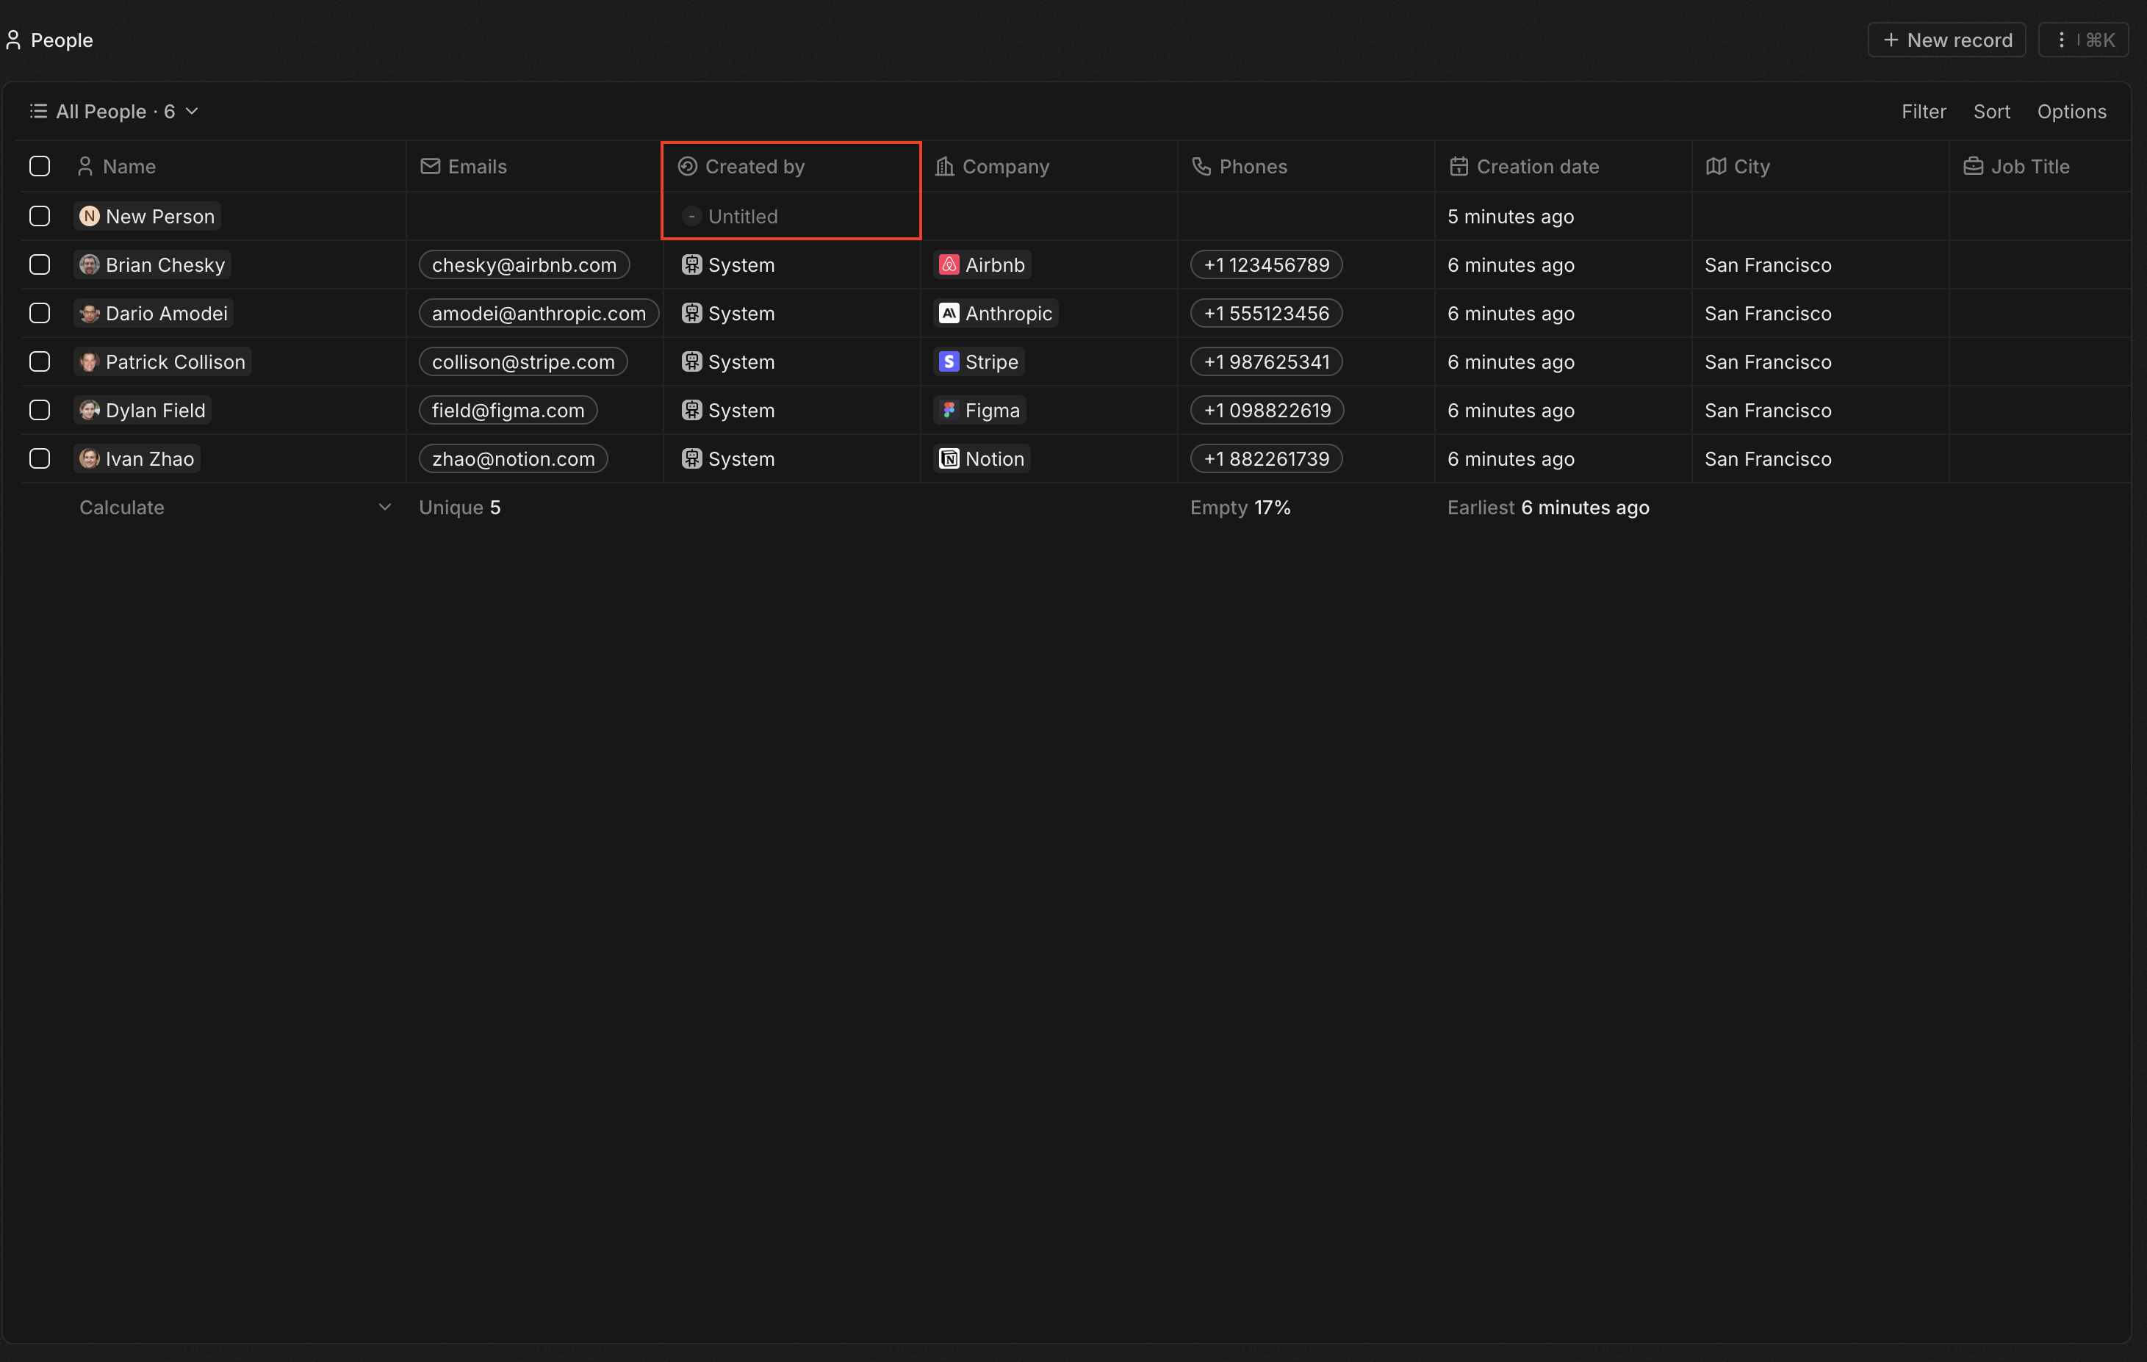Check the box for Dylan Field row

coord(39,410)
